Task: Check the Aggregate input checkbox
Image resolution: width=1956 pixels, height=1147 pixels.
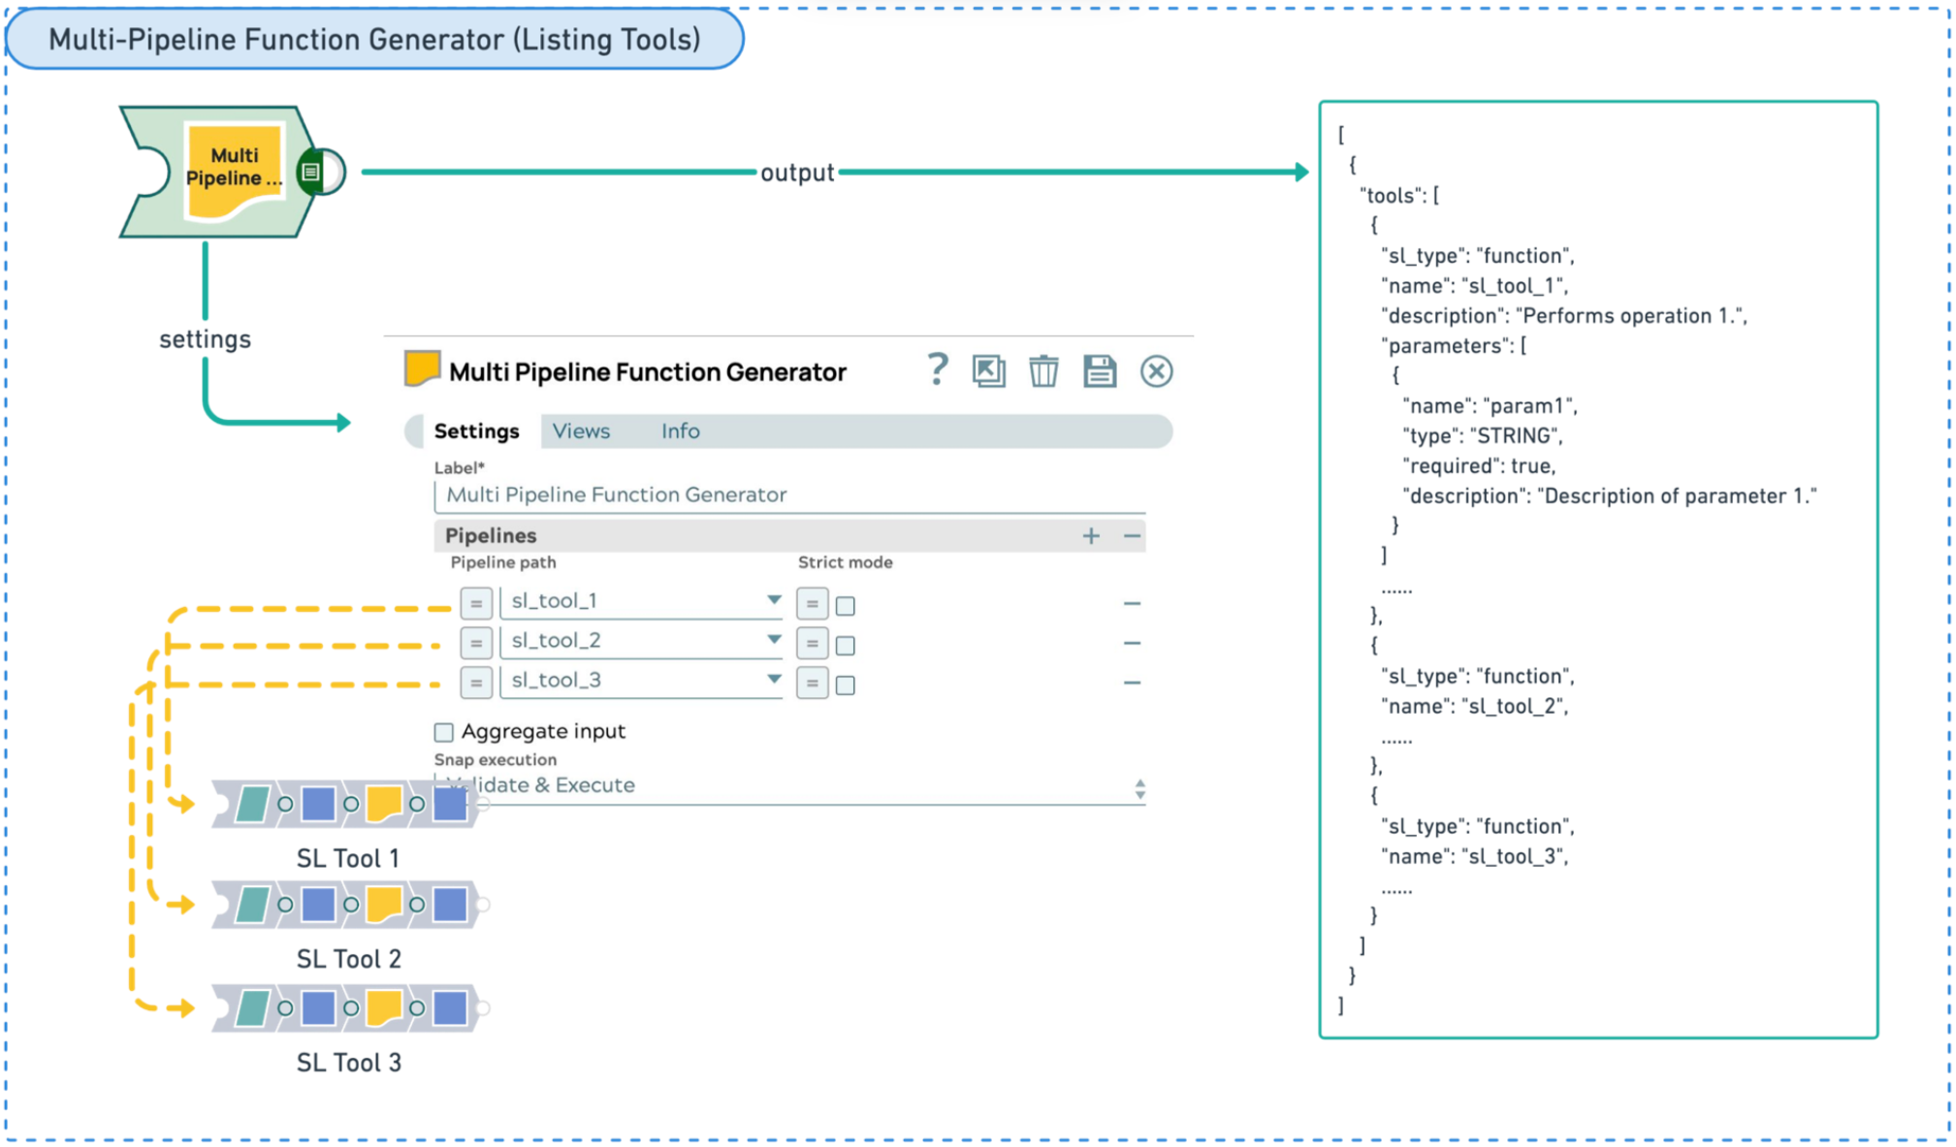Action: 444,732
